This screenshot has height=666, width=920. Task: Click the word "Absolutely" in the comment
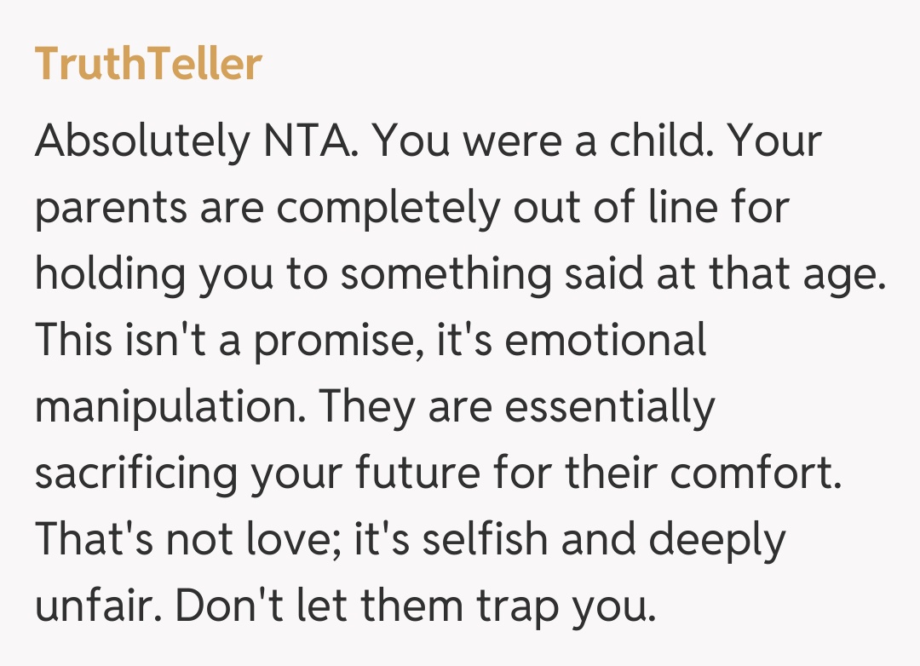tap(139, 142)
